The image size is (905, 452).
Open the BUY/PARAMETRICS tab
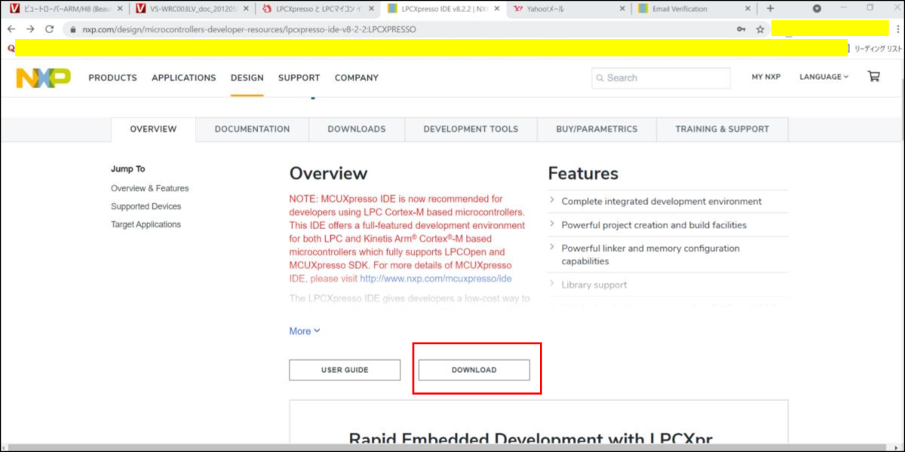pyautogui.click(x=597, y=129)
